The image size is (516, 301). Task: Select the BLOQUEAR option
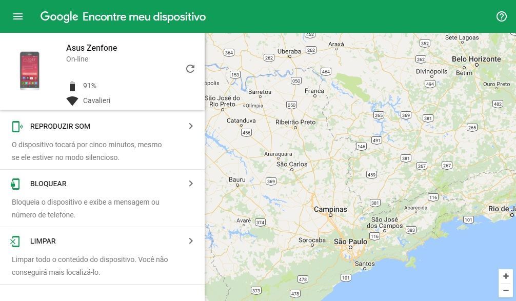(103, 198)
